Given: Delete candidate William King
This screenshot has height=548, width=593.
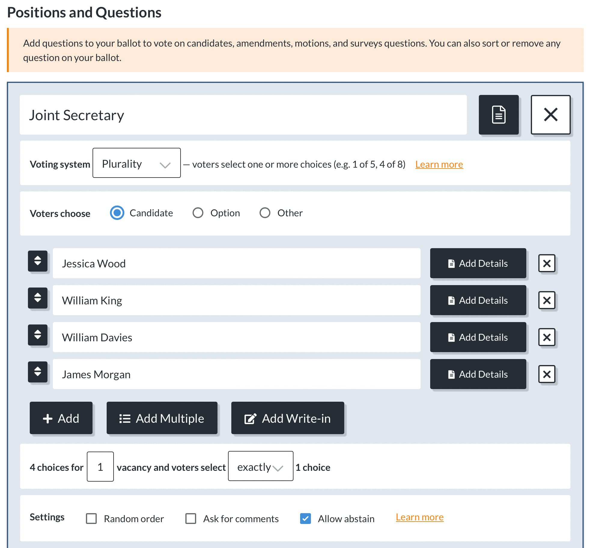Looking at the screenshot, I should [x=547, y=300].
